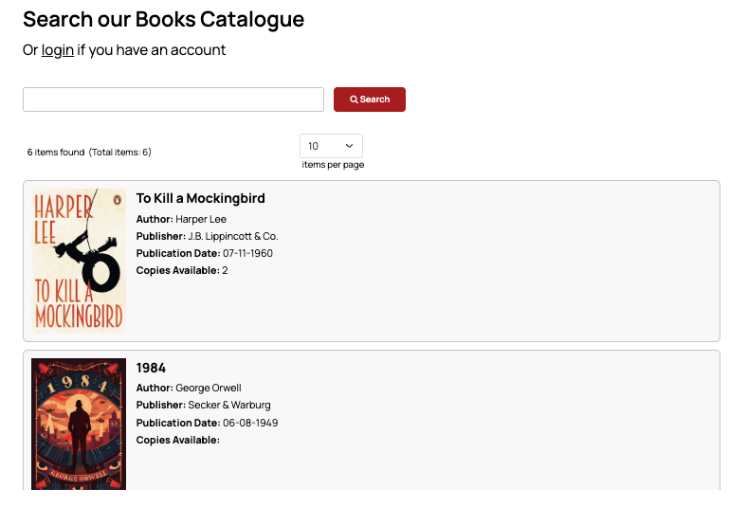The height and width of the screenshot is (525, 729).
Task: Click the Harper Lee author text
Action: coord(201,219)
